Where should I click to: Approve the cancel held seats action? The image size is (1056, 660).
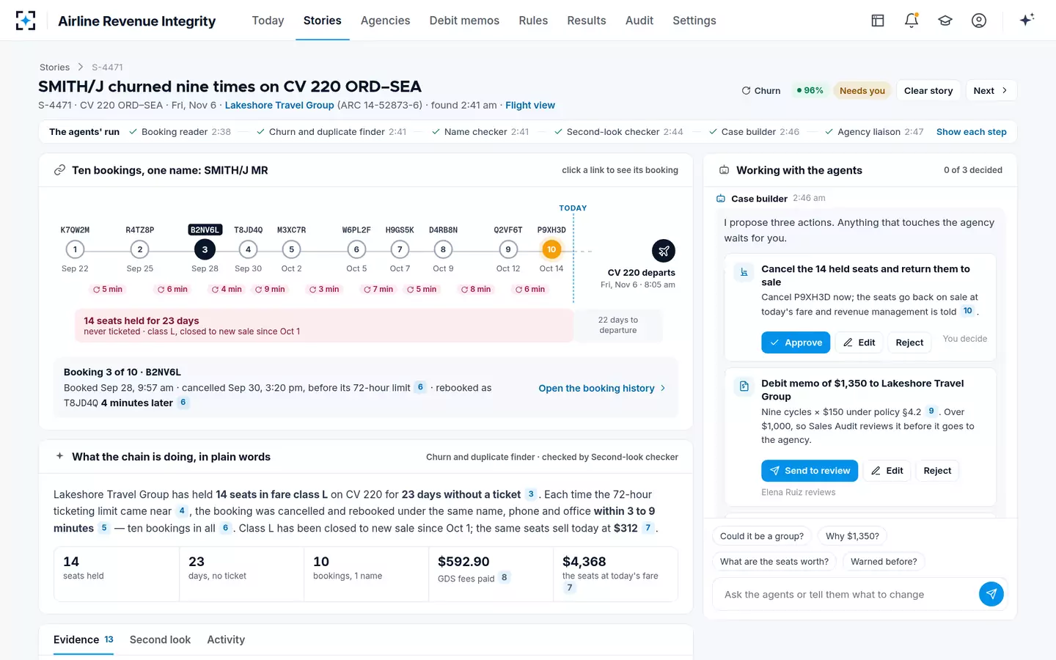pos(796,342)
